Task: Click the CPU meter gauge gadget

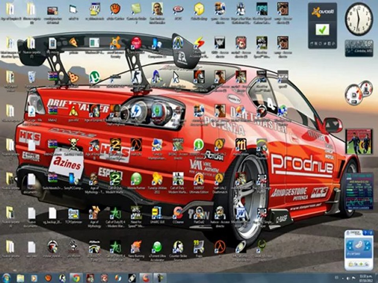Action: click(x=358, y=92)
